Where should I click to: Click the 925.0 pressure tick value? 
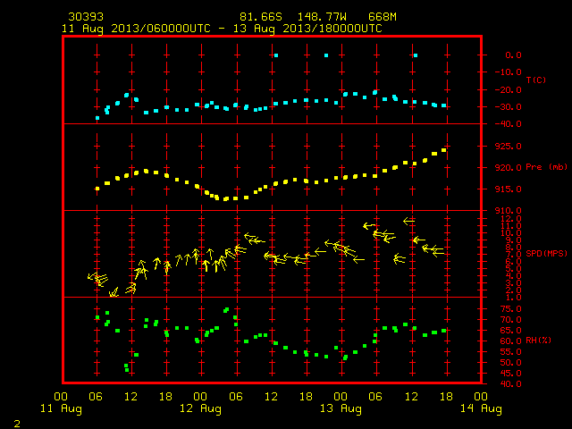[509, 147]
